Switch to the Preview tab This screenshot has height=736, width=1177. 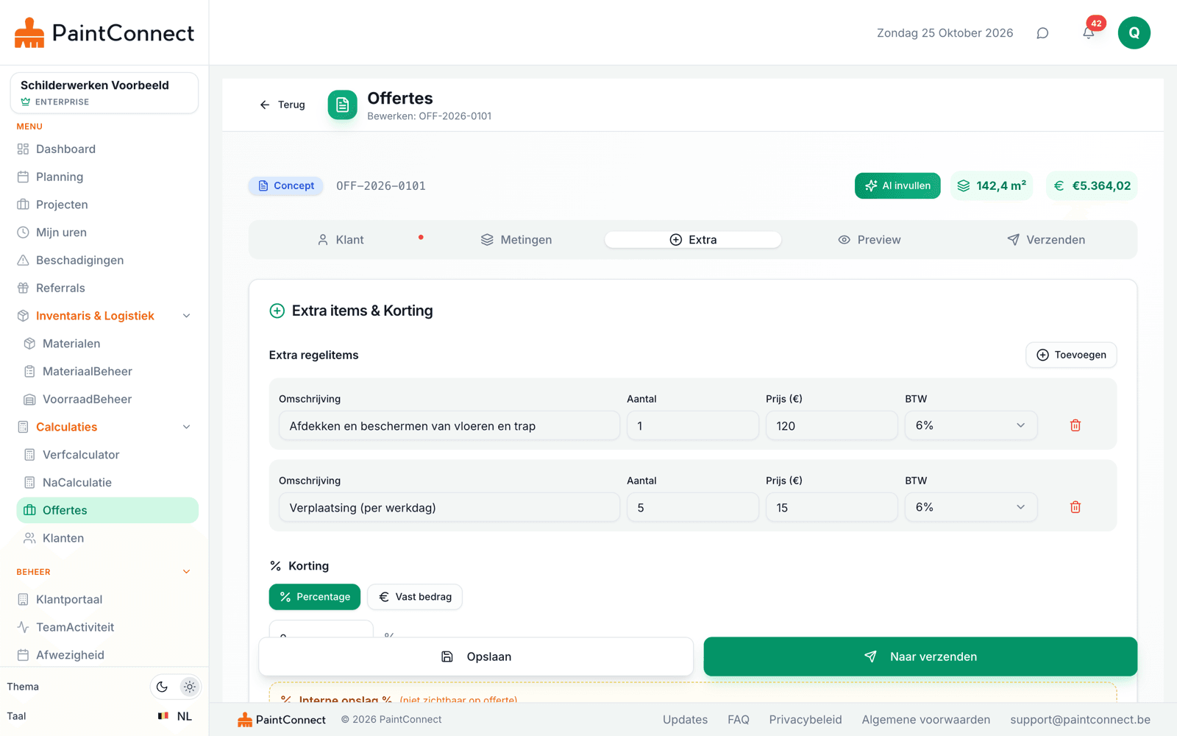pyautogui.click(x=870, y=240)
